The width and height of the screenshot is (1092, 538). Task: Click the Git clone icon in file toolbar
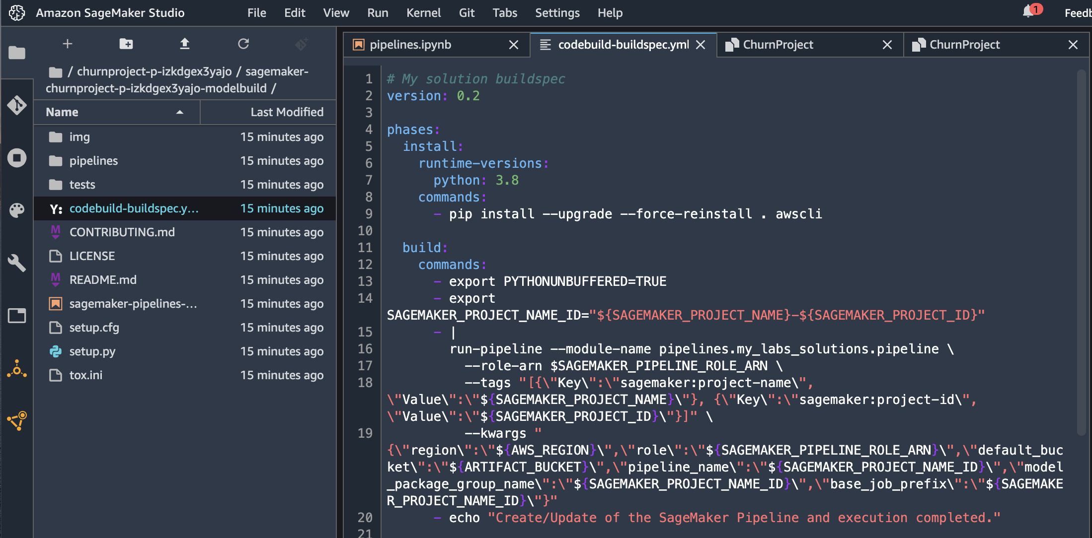point(302,44)
